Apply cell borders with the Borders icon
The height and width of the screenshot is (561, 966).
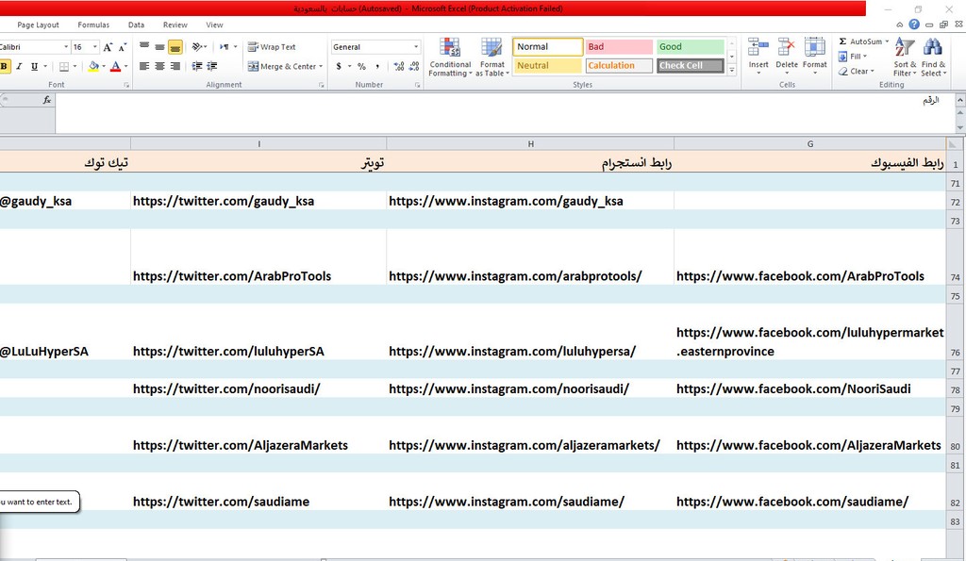(x=64, y=67)
